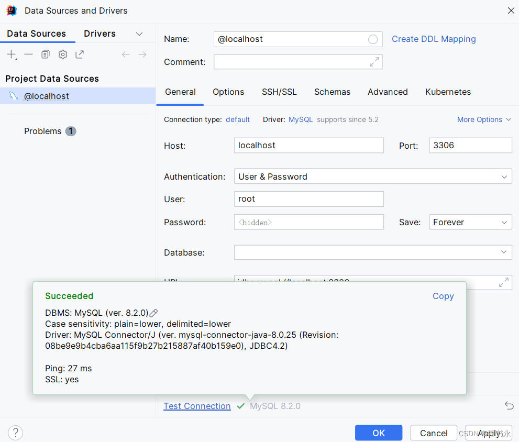Click the make global/export arrow icon

pos(80,54)
